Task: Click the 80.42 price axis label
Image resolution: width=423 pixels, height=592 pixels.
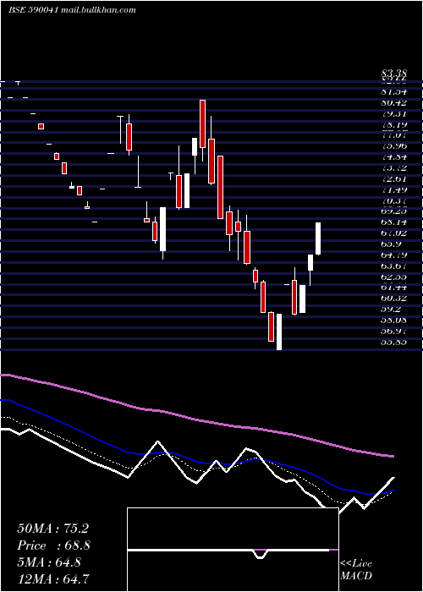Action: pyautogui.click(x=393, y=102)
